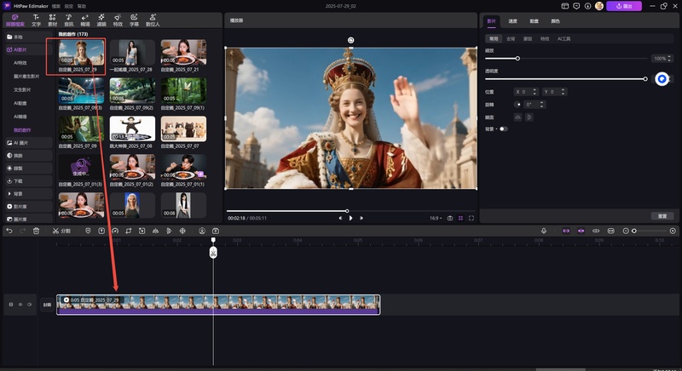This screenshot has width=682, height=371.
Task: Open the 特效 effects icon in top toolbar
Action: coord(118,20)
